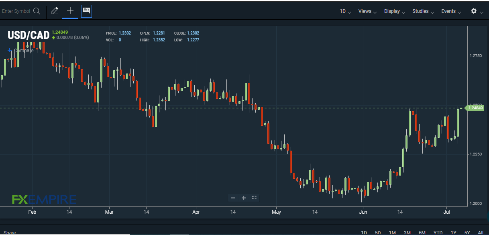Click the 1.2000 price axis label
489x235 pixels.
(476, 204)
